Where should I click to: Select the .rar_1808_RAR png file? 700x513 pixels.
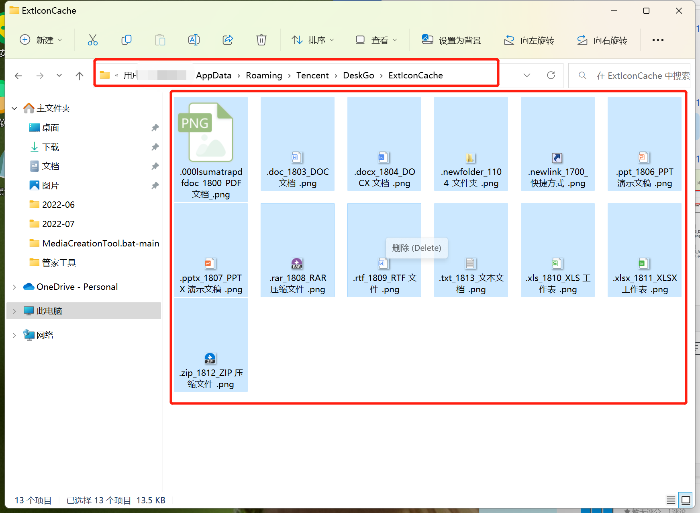pyautogui.click(x=298, y=250)
